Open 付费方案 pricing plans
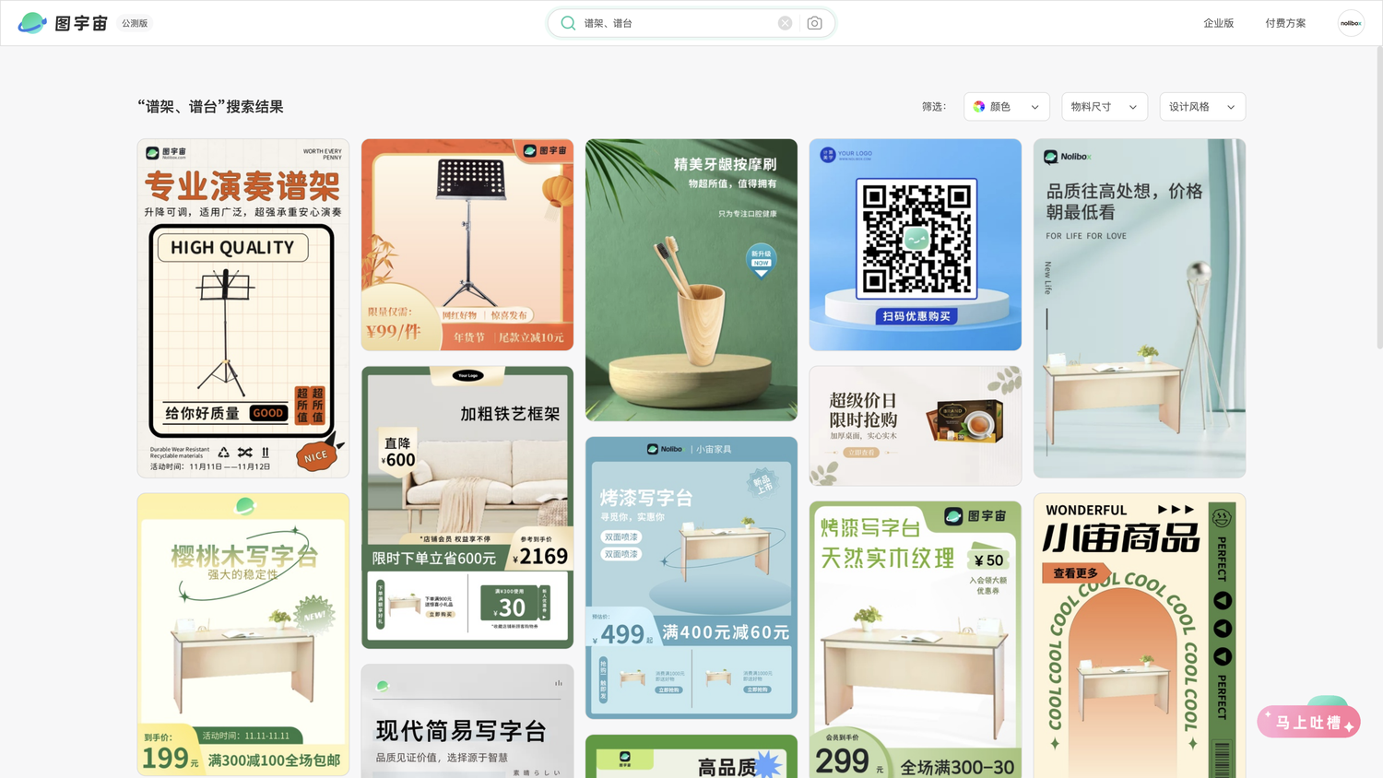This screenshot has width=1383, height=778. 1285,23
